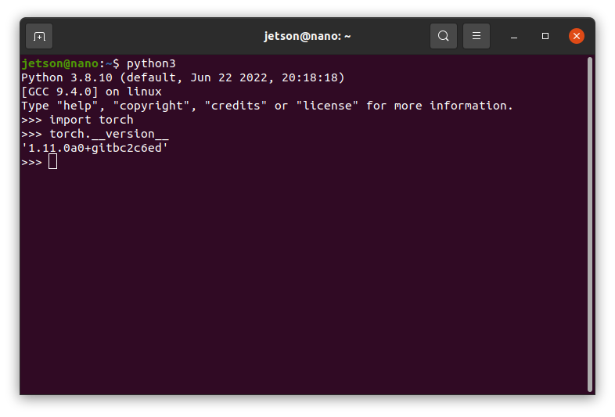The height and width of the screenshot is (417, 615).
Task: Click the import torch command line
Action: coord(77,120)
